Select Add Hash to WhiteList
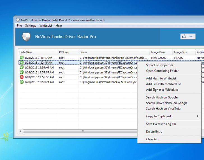The image size is (204, 160). (x=161, y=78)
